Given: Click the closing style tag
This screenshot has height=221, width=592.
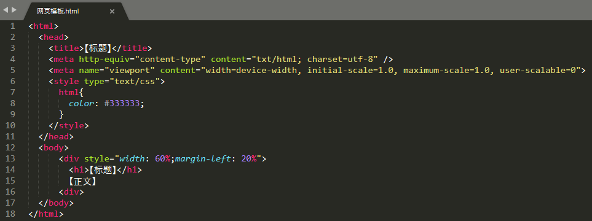Looking at the screenshot, I should (x=69, y=126).
